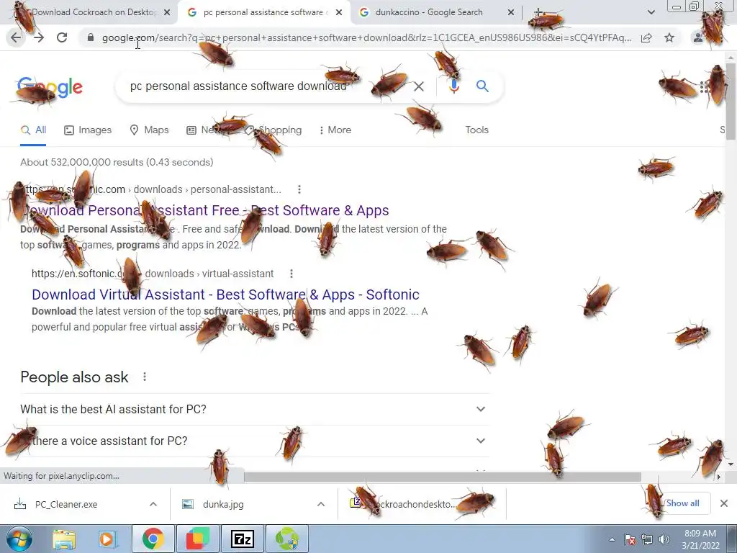Open PC_Cleaner.exe download options arrow

tap(153, 504)
